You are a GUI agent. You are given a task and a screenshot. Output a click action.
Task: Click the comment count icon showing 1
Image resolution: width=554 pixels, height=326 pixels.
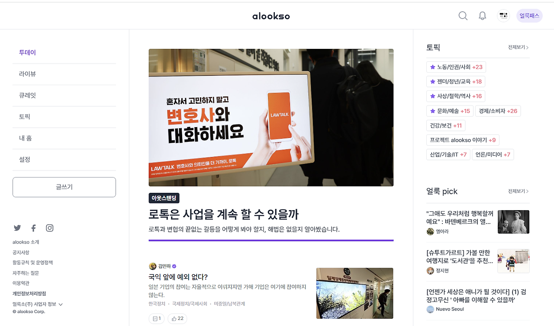[156, 319]
